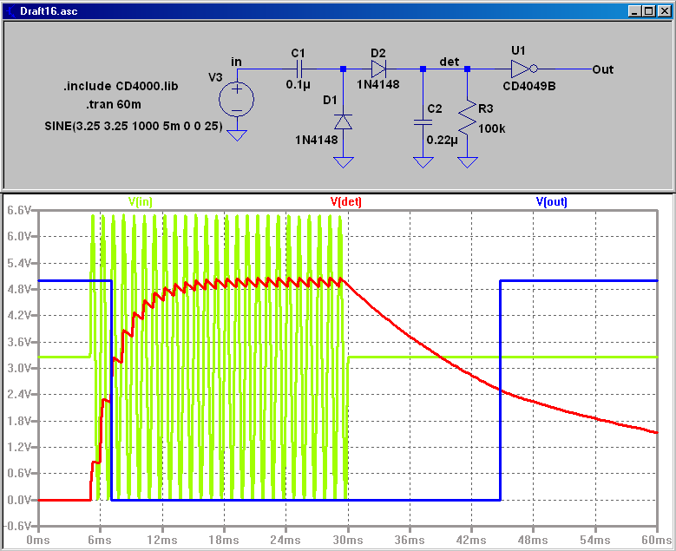Click the ground symbol under R3
Screen dimensions: 676x551
click(x=468, y=162)
